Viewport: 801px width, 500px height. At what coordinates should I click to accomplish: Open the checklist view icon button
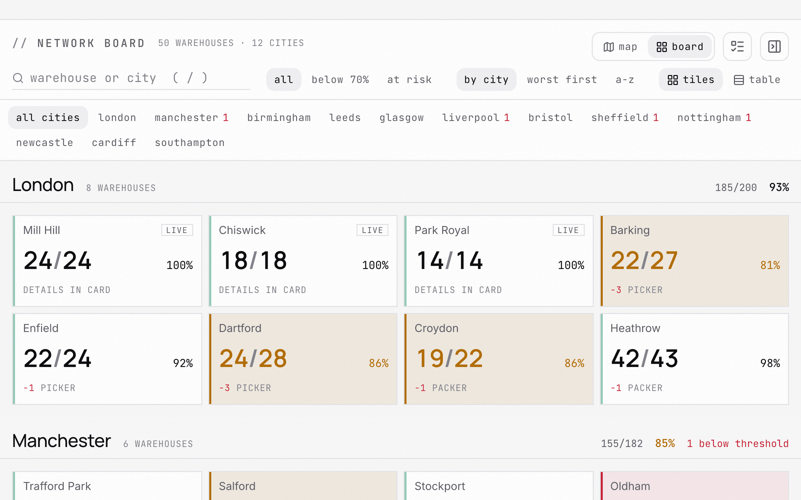737,47
